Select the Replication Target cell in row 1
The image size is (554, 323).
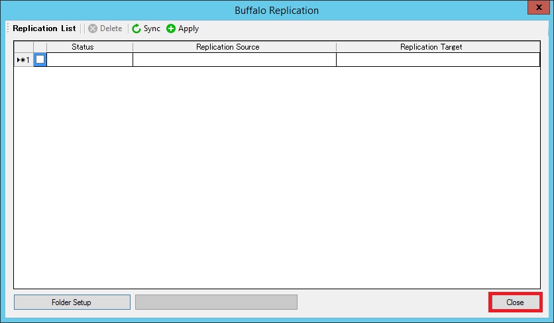[437, 60]
